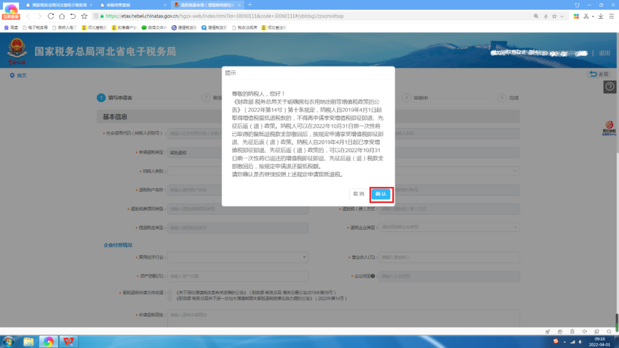This screenshot has height=348, width=619.
Task: Mute page sound via status bar speaker
Action: [x=585, y=332]
